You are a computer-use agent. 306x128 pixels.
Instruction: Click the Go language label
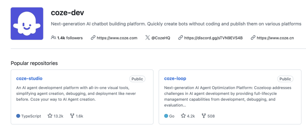pyautogui.click(x=172, y=116)
